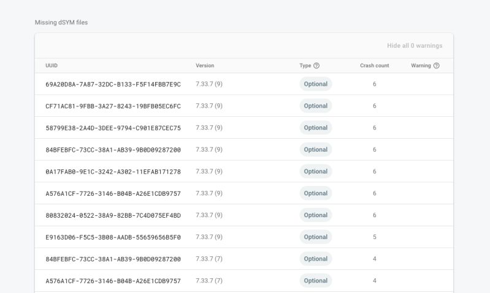Screen dimensions: 490x293
Task: Open the Type column help icon
Action: (316, 65)
